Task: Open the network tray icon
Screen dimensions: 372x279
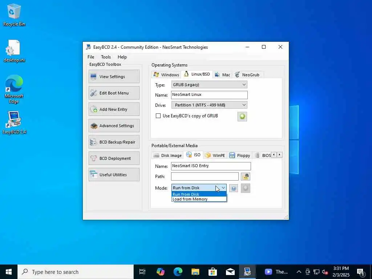Action: [x=316, y=272]
